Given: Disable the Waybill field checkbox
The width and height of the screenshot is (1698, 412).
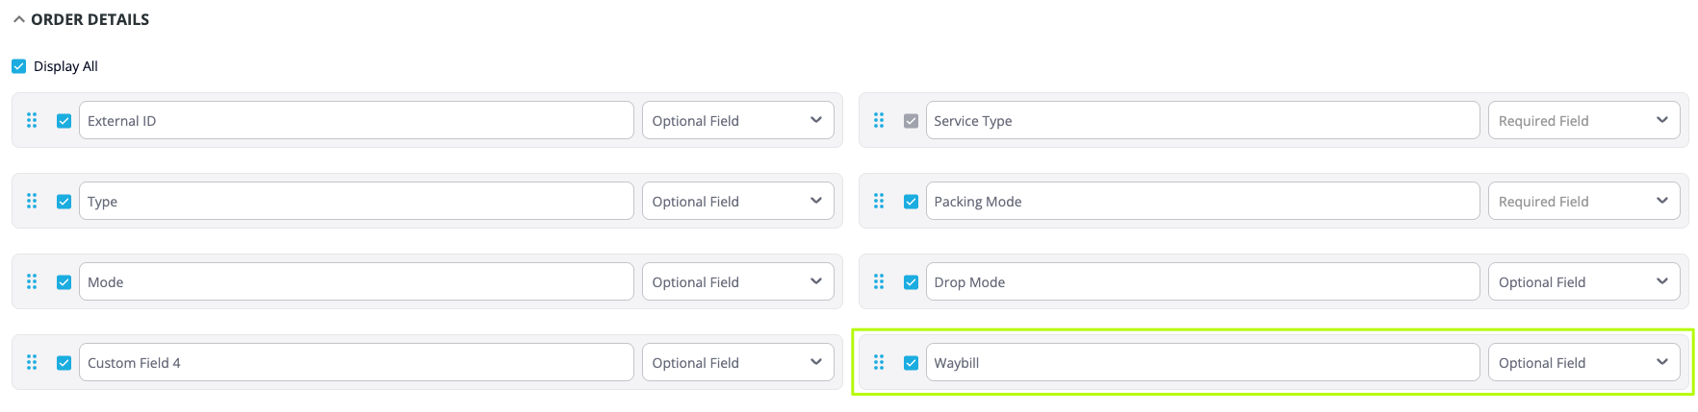Looking at the screenshot, I should tap(911, 363).
